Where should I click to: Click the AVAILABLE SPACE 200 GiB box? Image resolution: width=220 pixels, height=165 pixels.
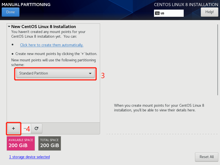pyautogui.click(x=21, y=143)
